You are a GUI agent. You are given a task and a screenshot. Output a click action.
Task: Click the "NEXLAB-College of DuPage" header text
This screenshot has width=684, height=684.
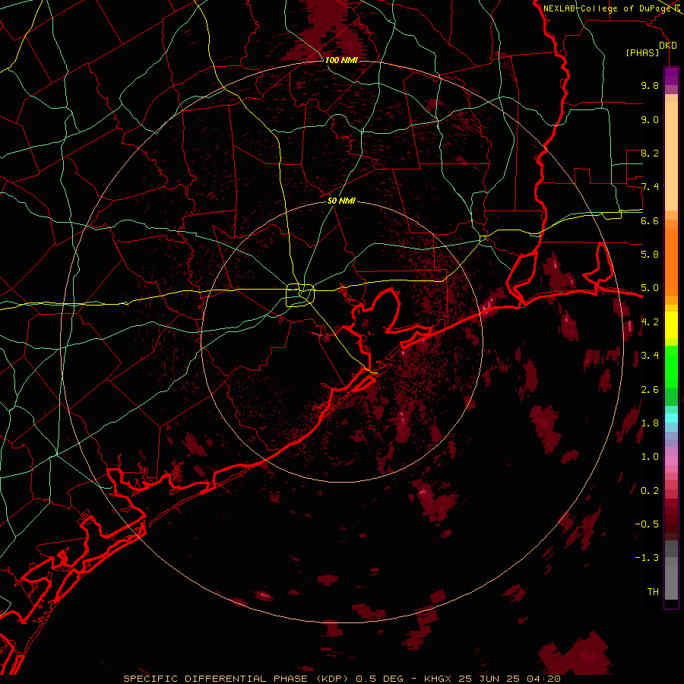click(608, 8)
